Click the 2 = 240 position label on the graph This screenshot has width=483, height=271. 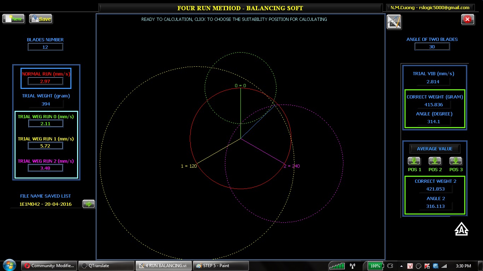[x=292, y=166]
